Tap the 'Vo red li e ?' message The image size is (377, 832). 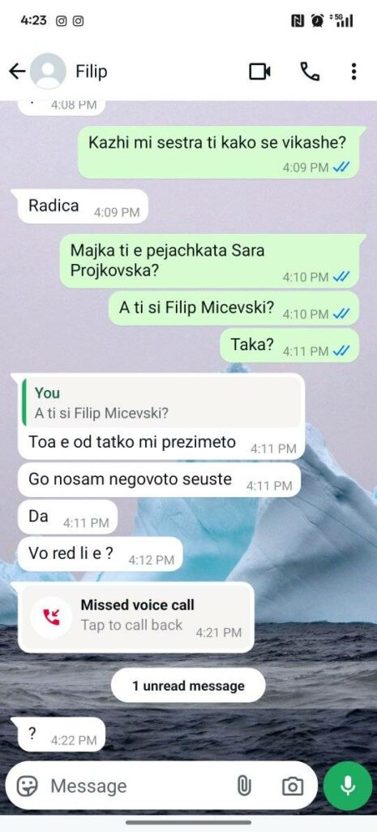point(100,554)
